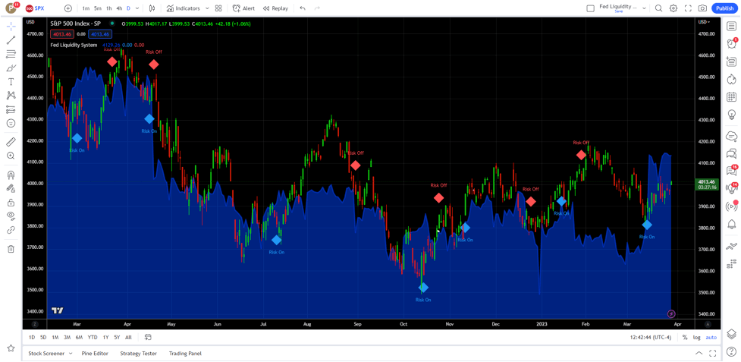This screenshot has height=362, width=741.
Task: Click the trash icon to remove drawings
Action: click(x=11, y=249)
